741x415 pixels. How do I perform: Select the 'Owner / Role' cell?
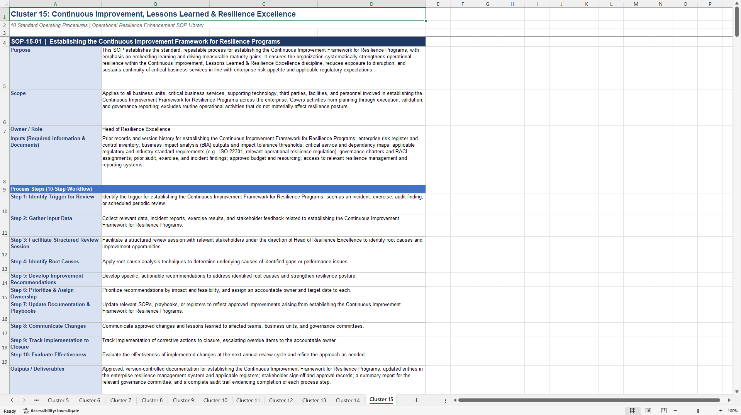click(x=55, y=130)
